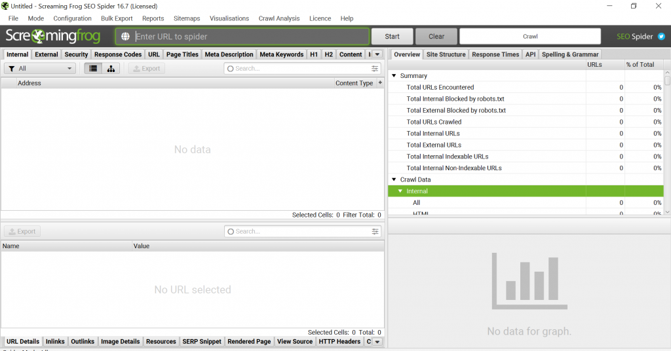Select the API tab

click(531, 54)
